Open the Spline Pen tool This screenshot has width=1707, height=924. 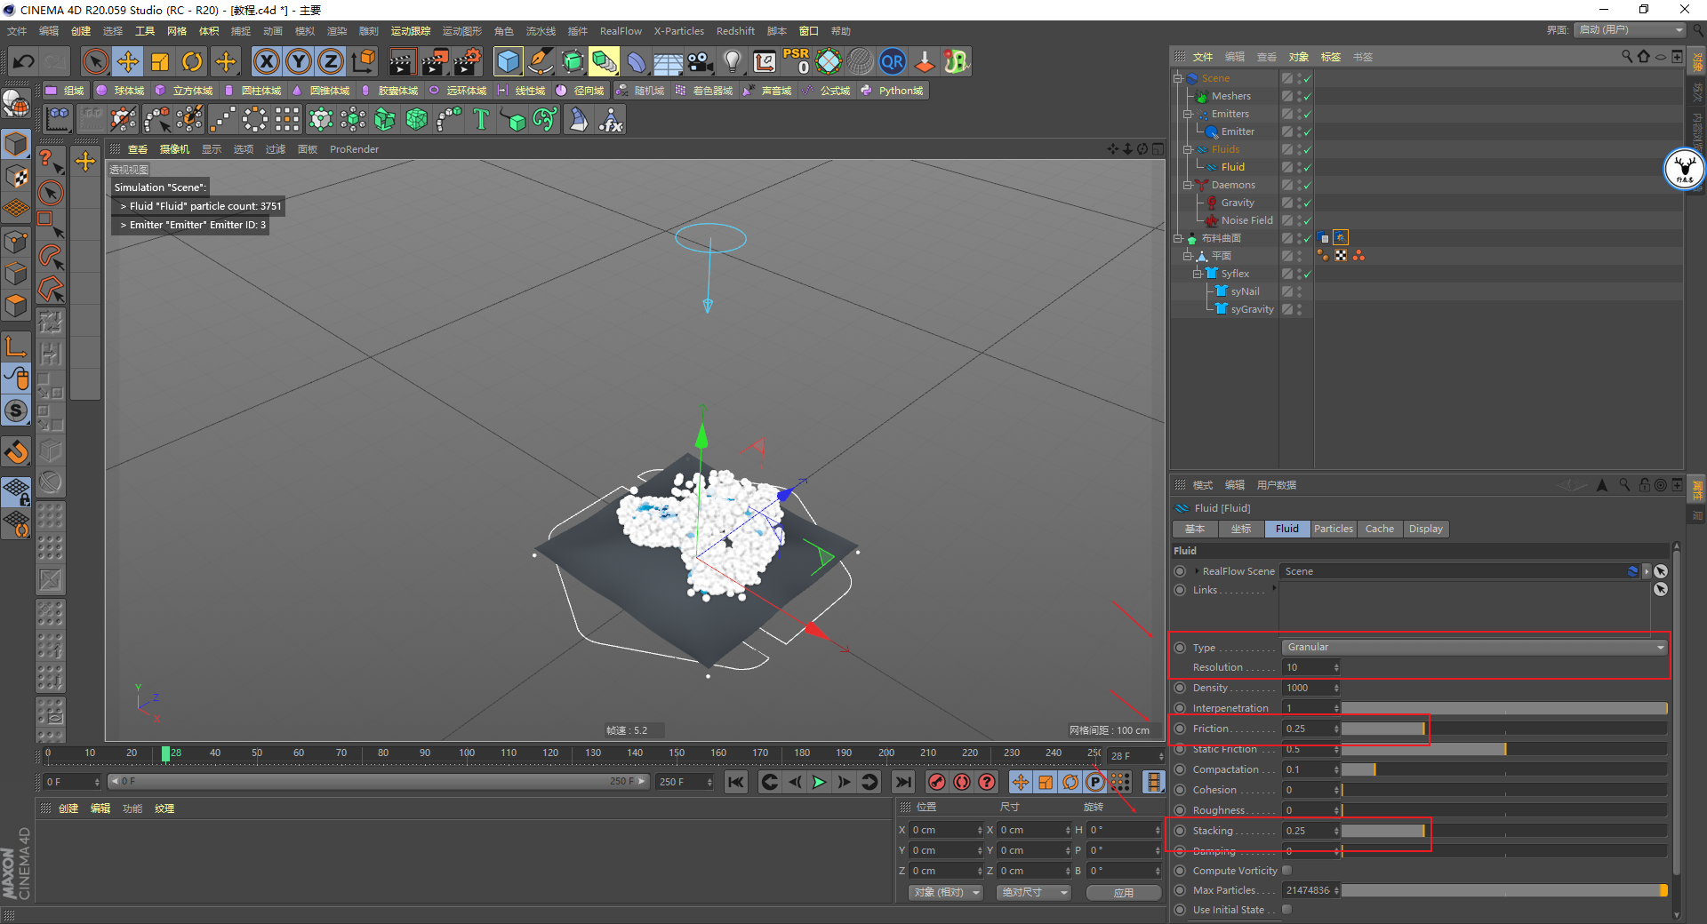541,61
